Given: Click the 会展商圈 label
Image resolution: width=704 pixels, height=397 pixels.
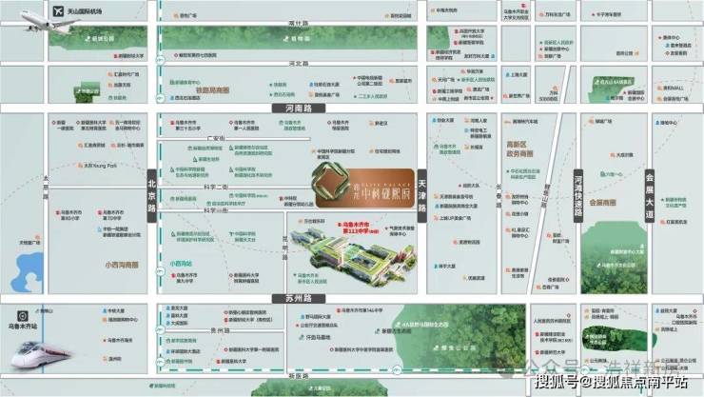Looking at the screenshot, I should point(604,202).
